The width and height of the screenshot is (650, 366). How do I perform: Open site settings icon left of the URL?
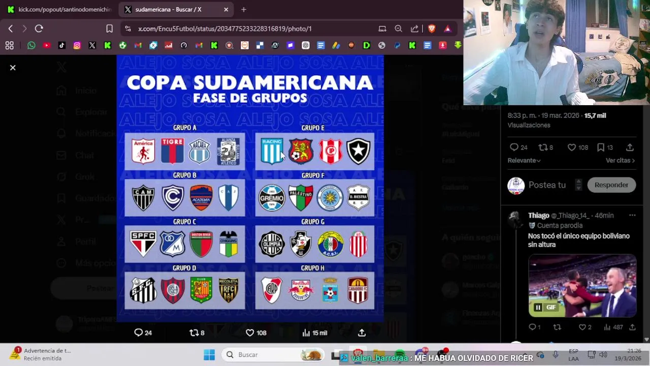(x=127, y=29)
